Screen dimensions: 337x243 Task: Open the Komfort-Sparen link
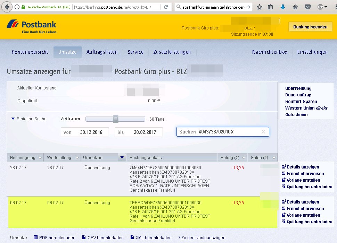click(301, 102)
